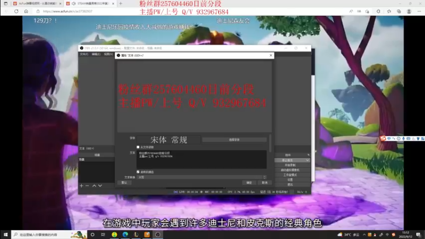
Task: Add this page to favorites star icon
Action: [x=367, y=11]
